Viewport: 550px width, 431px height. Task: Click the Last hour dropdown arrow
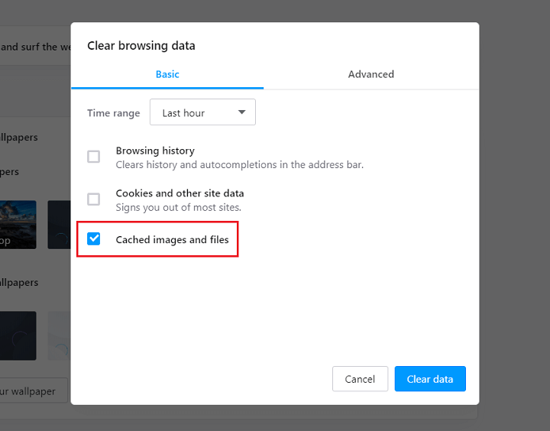pos(241,112)
